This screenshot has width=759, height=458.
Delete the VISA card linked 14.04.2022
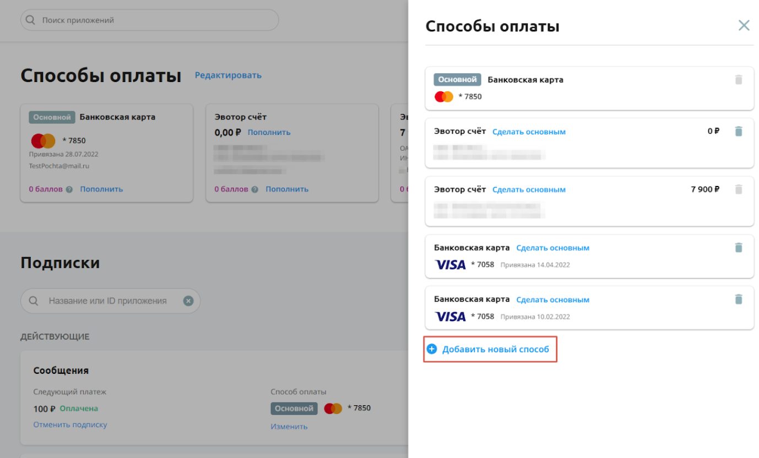pyautogui.click(x=739, y=248)
